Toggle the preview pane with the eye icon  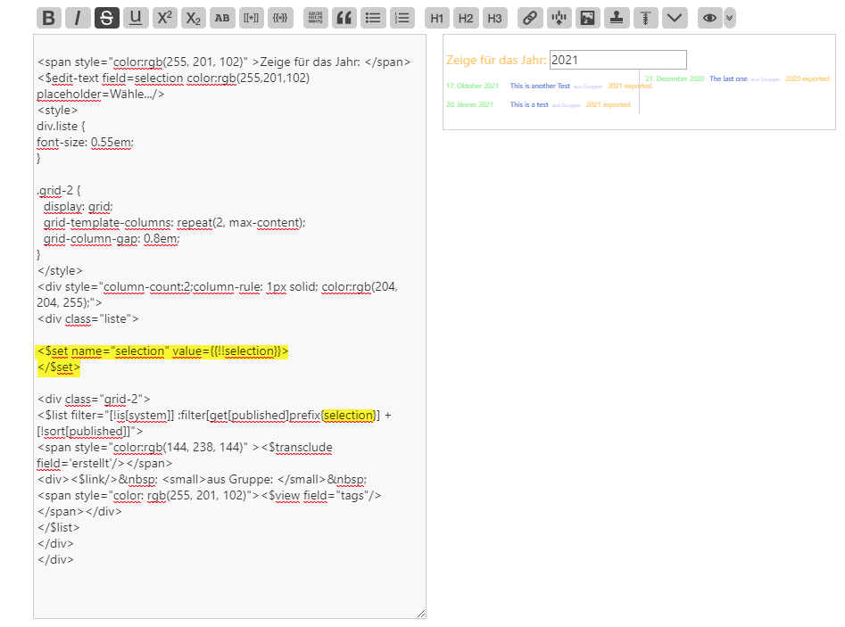709,18
